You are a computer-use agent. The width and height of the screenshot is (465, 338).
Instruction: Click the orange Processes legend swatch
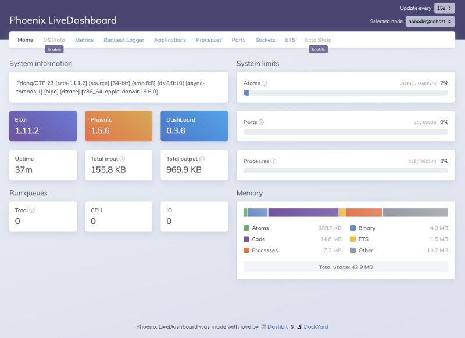pos(246,250)
